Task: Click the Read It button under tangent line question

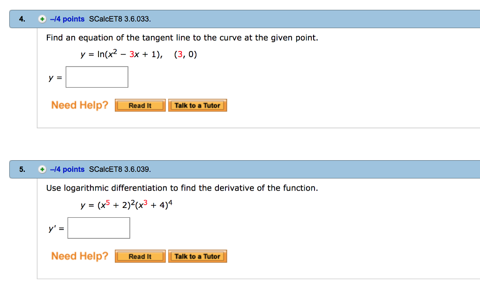Action: pyautogui.click(x=140, y=105)
